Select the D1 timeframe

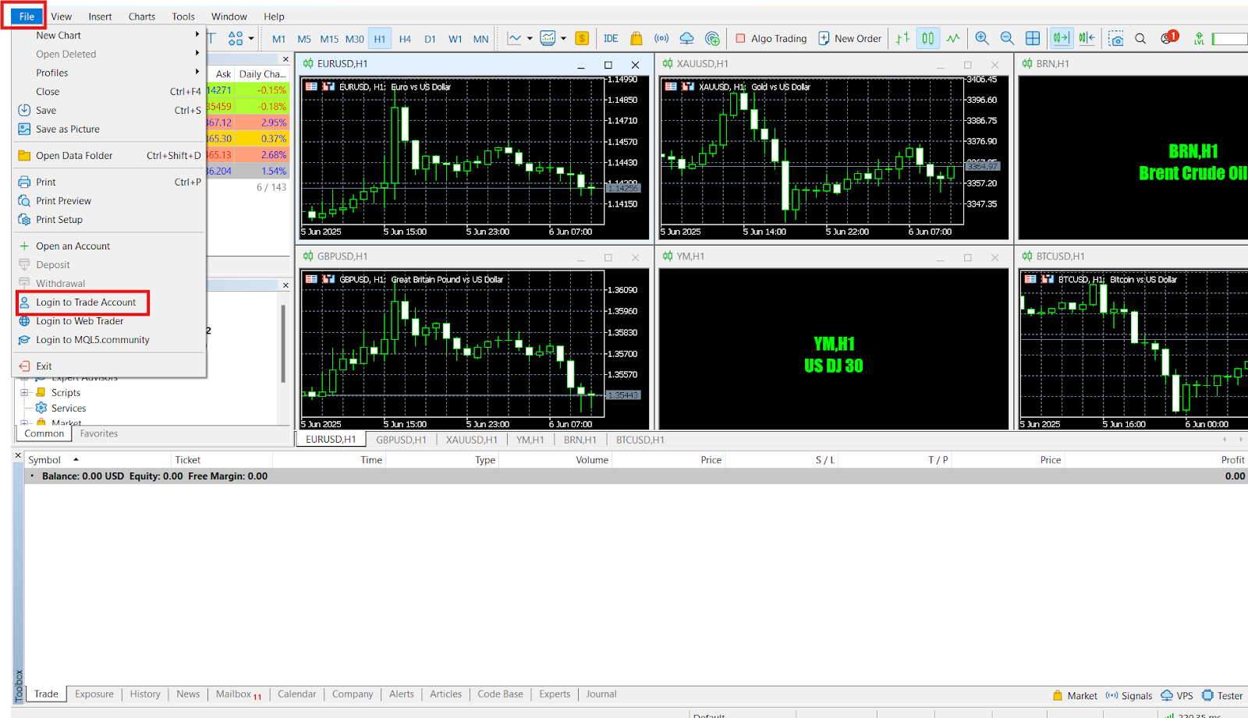[430, 38]
